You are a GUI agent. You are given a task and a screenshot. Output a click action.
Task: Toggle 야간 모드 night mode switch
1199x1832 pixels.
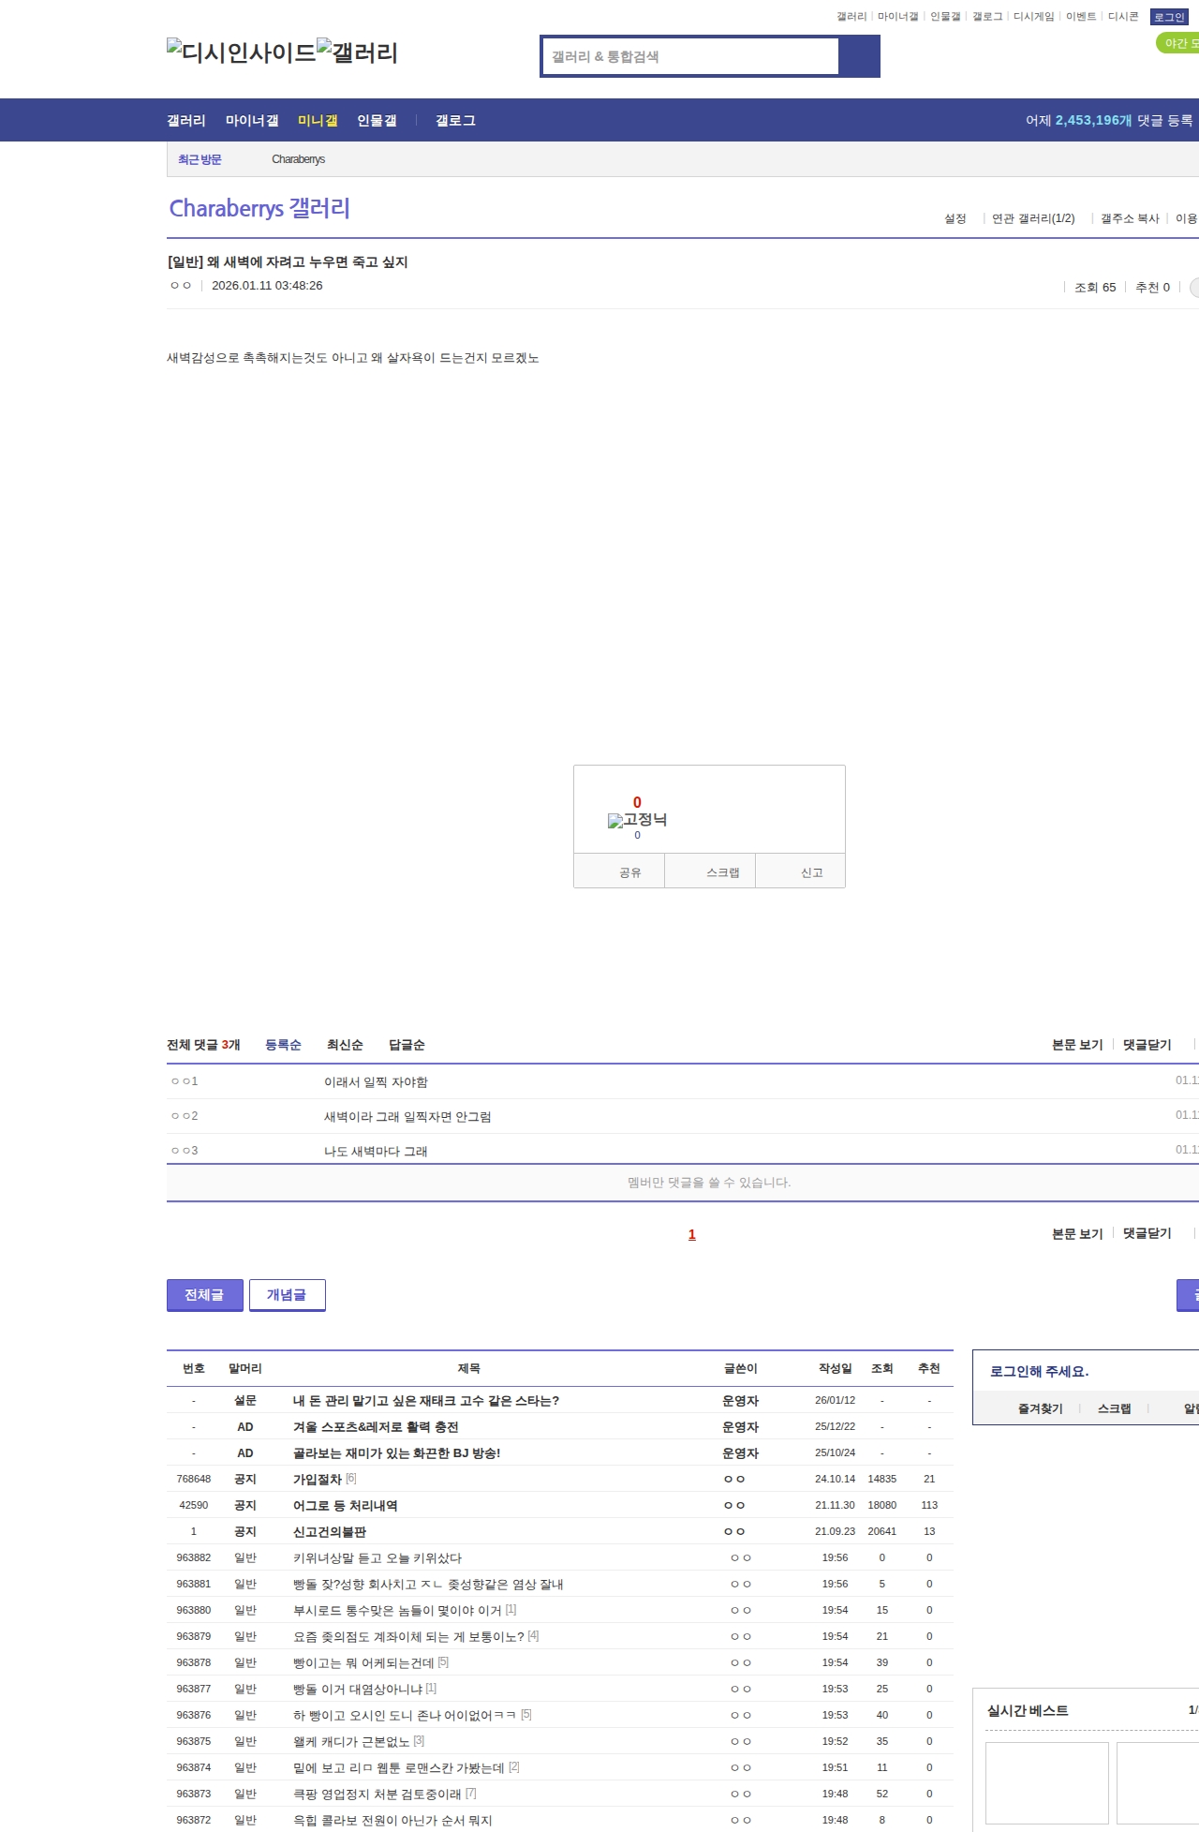tap(1178, 43)
